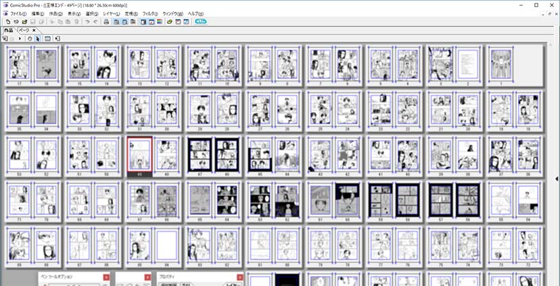Select page 72 thumbnail at the right edge
The height and width of the screenshot is (286, 560).
coord(528,245)
